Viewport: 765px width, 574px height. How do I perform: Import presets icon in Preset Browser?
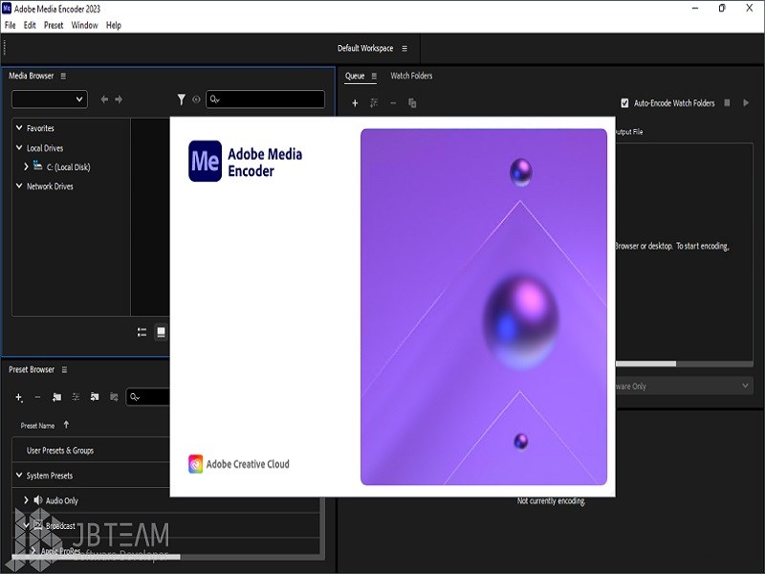[x=95, y=397]
